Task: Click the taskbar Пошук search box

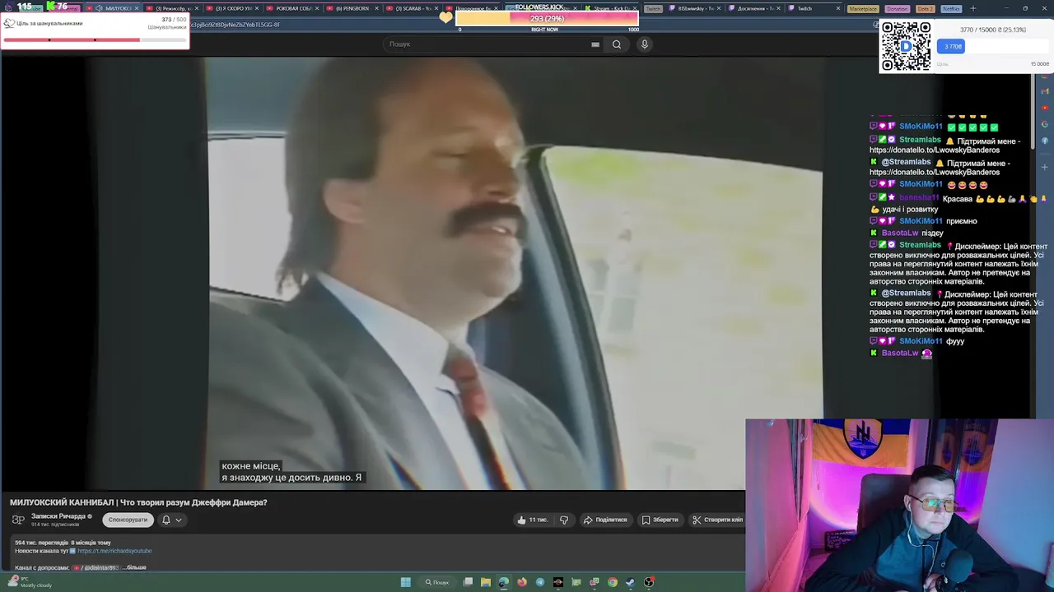Action: [437, 582]
